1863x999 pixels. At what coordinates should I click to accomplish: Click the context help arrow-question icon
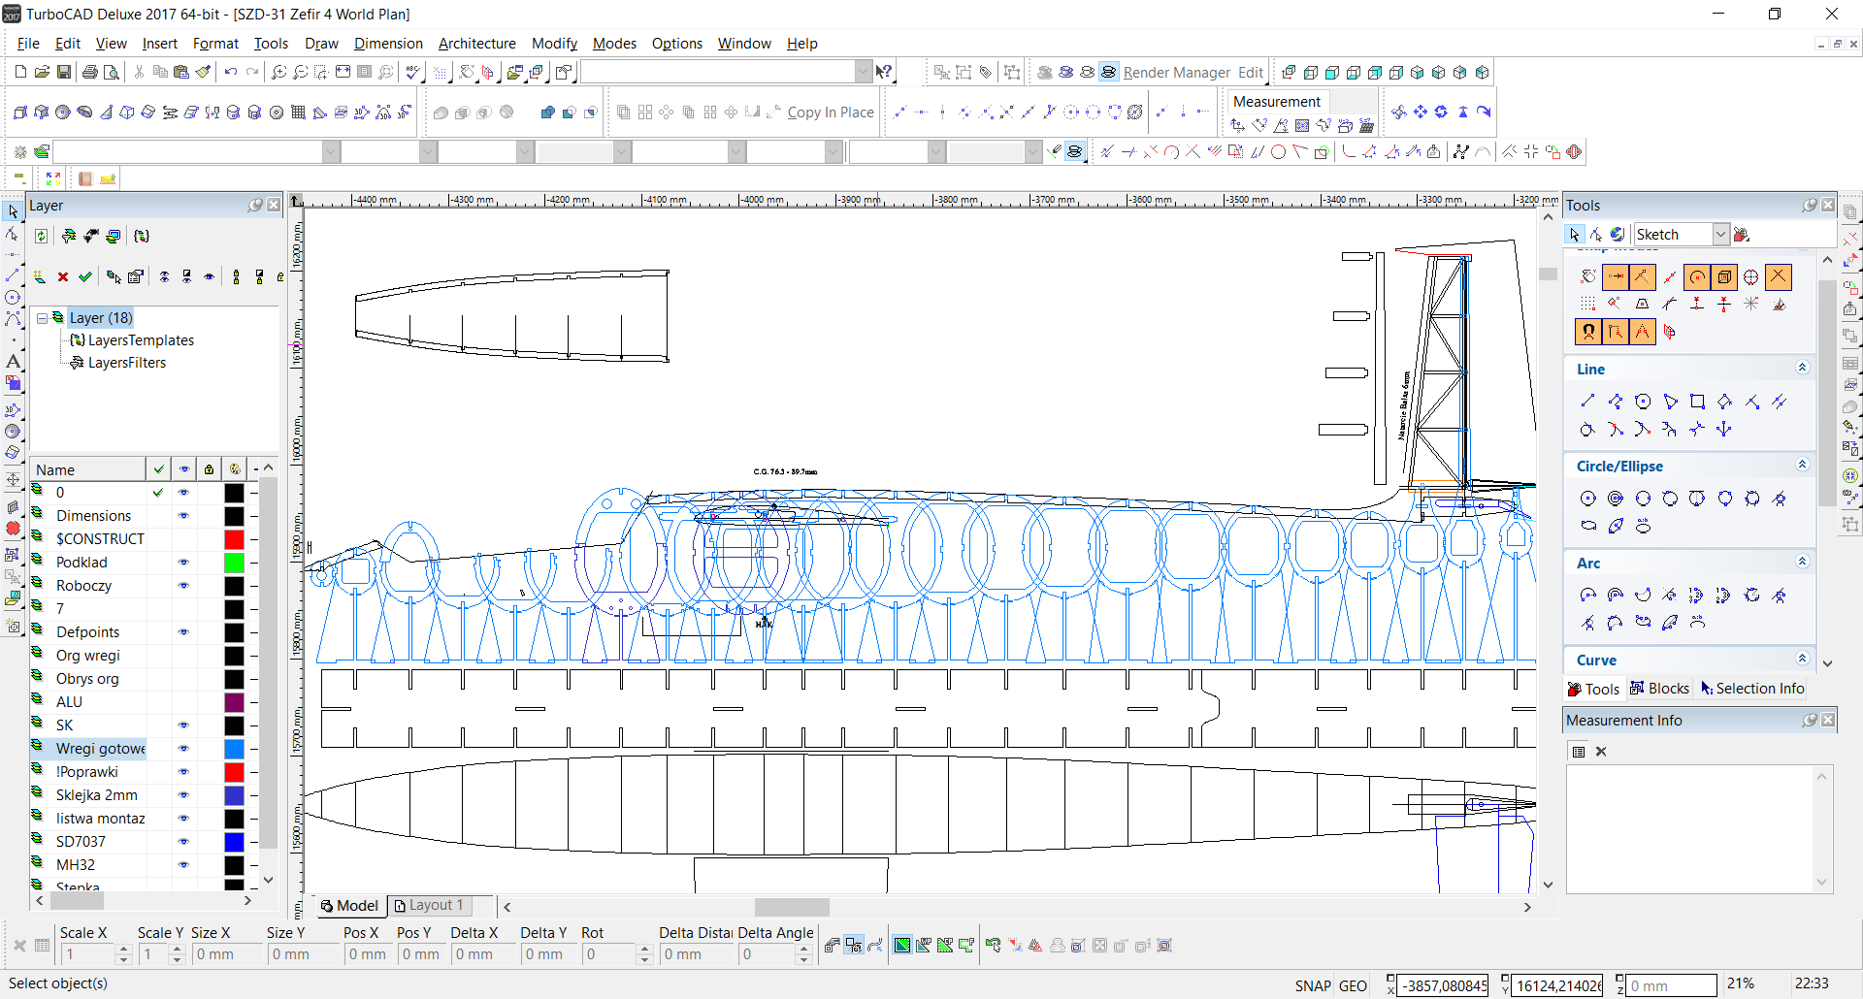click(x=884, y=72)
